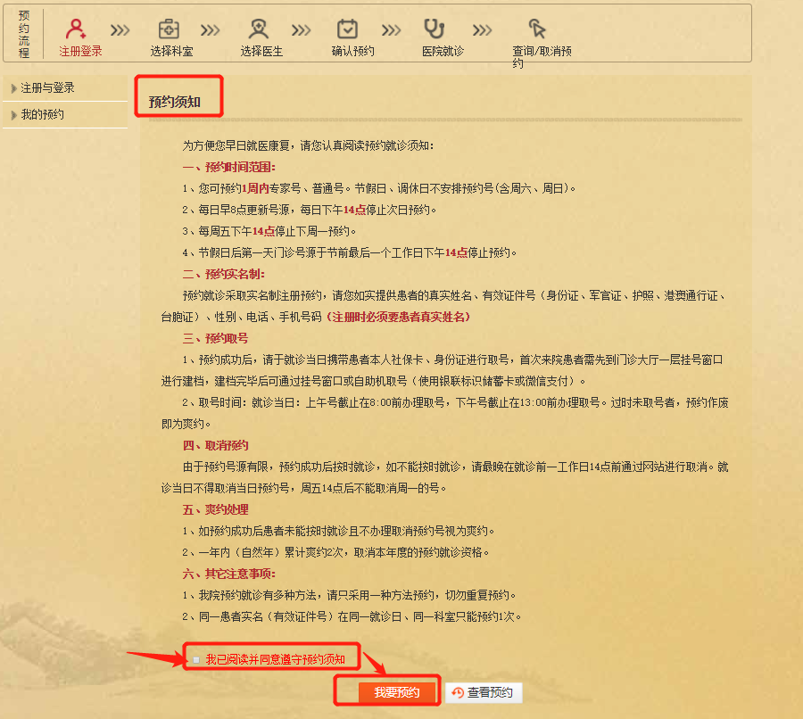This screenshot has width=803, height=719.
Task: Click the 预约流程 label on the far left
Action: [x=24, y=34]
